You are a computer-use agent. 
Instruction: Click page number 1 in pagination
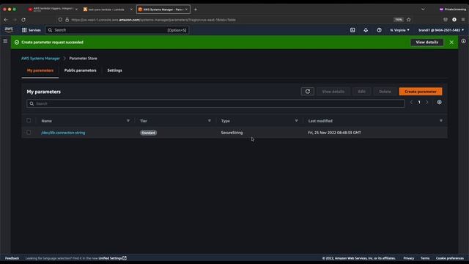click(x=419, y=103)
